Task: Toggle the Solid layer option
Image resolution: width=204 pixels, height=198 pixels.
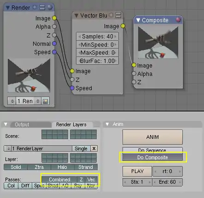Action: point(16,167)
